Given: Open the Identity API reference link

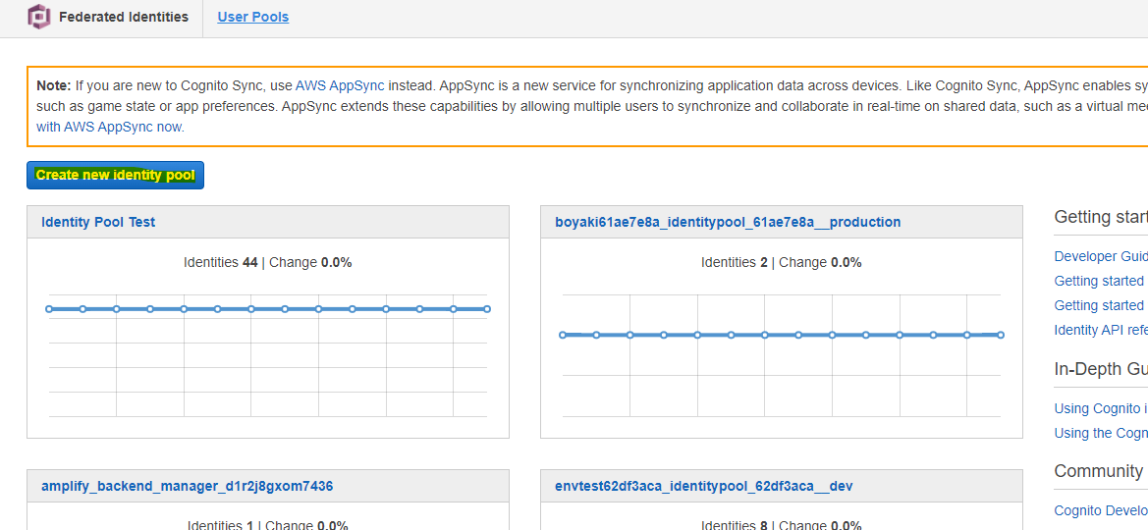Looking at the screenshot, I should point(1101,330).
